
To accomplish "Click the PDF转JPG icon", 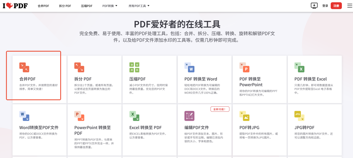I will [x=244, y=116].
